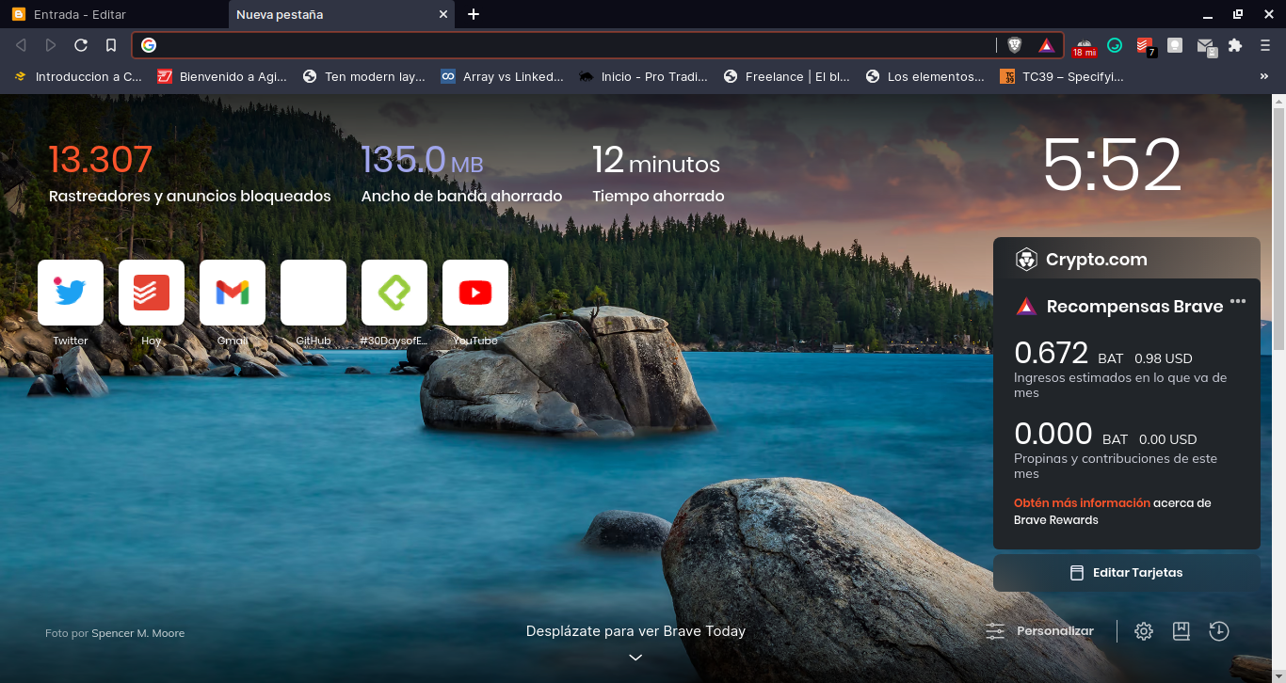
Task: Expand the hidden bookmarks chevron
Action: tap(1263, 77)
